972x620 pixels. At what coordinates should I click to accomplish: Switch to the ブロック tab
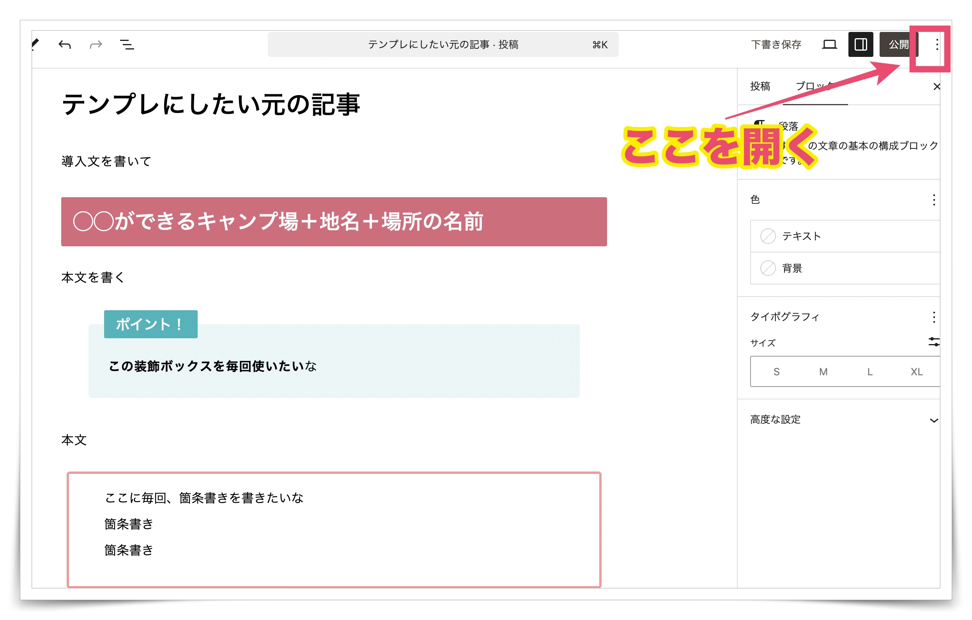815,87
